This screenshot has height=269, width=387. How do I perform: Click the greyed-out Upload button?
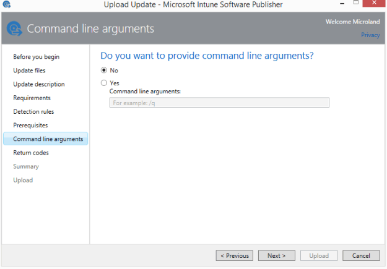point(319,255)
